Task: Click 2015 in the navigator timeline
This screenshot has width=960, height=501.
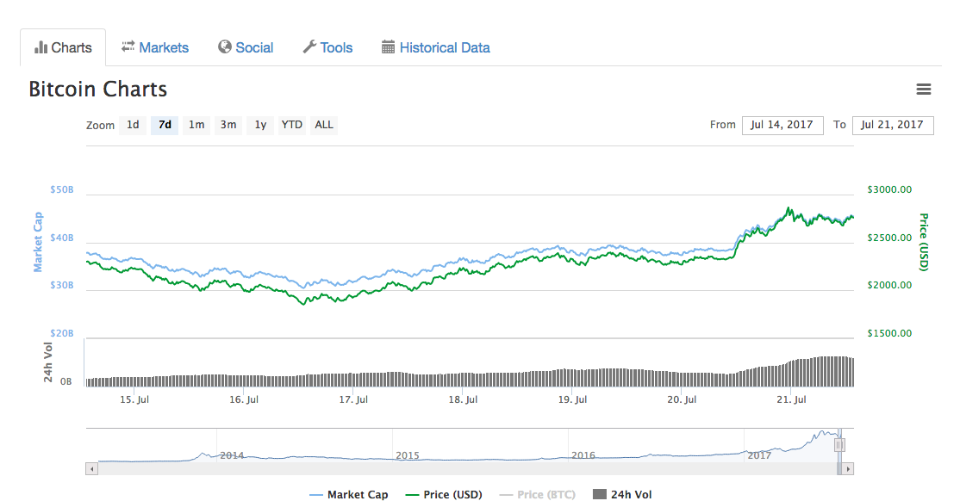Action: (407, 455)
